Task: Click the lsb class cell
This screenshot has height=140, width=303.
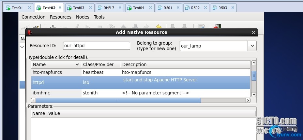Action: [x=86, y=82]
